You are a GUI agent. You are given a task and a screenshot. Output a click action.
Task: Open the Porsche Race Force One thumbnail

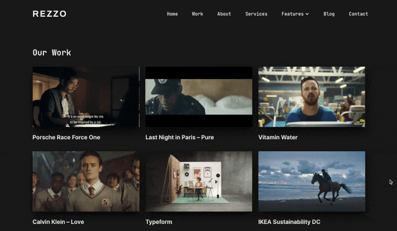pyautogui.click(x=86, y=97)
